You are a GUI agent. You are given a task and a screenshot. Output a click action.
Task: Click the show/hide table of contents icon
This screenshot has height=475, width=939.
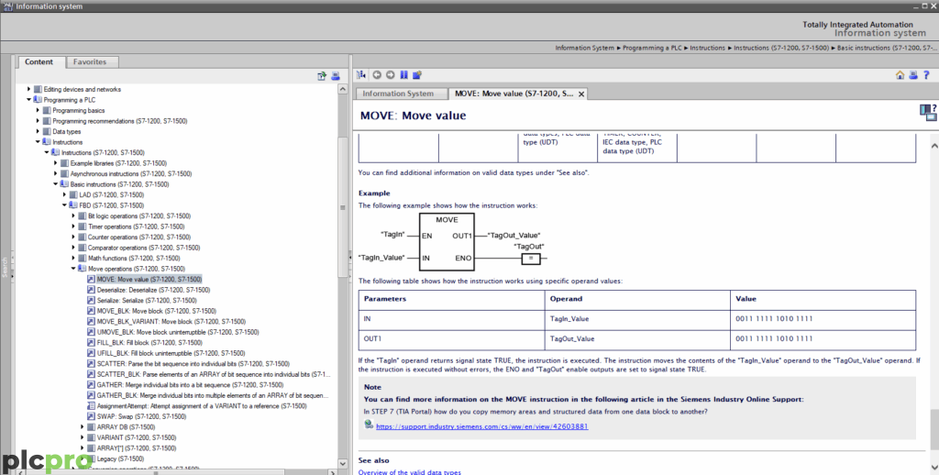361,75
